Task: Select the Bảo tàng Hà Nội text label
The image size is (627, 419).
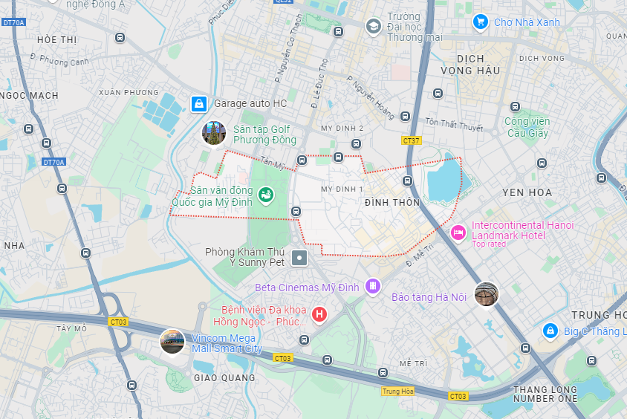Action: pyautogui.click(x=429, y=297)
